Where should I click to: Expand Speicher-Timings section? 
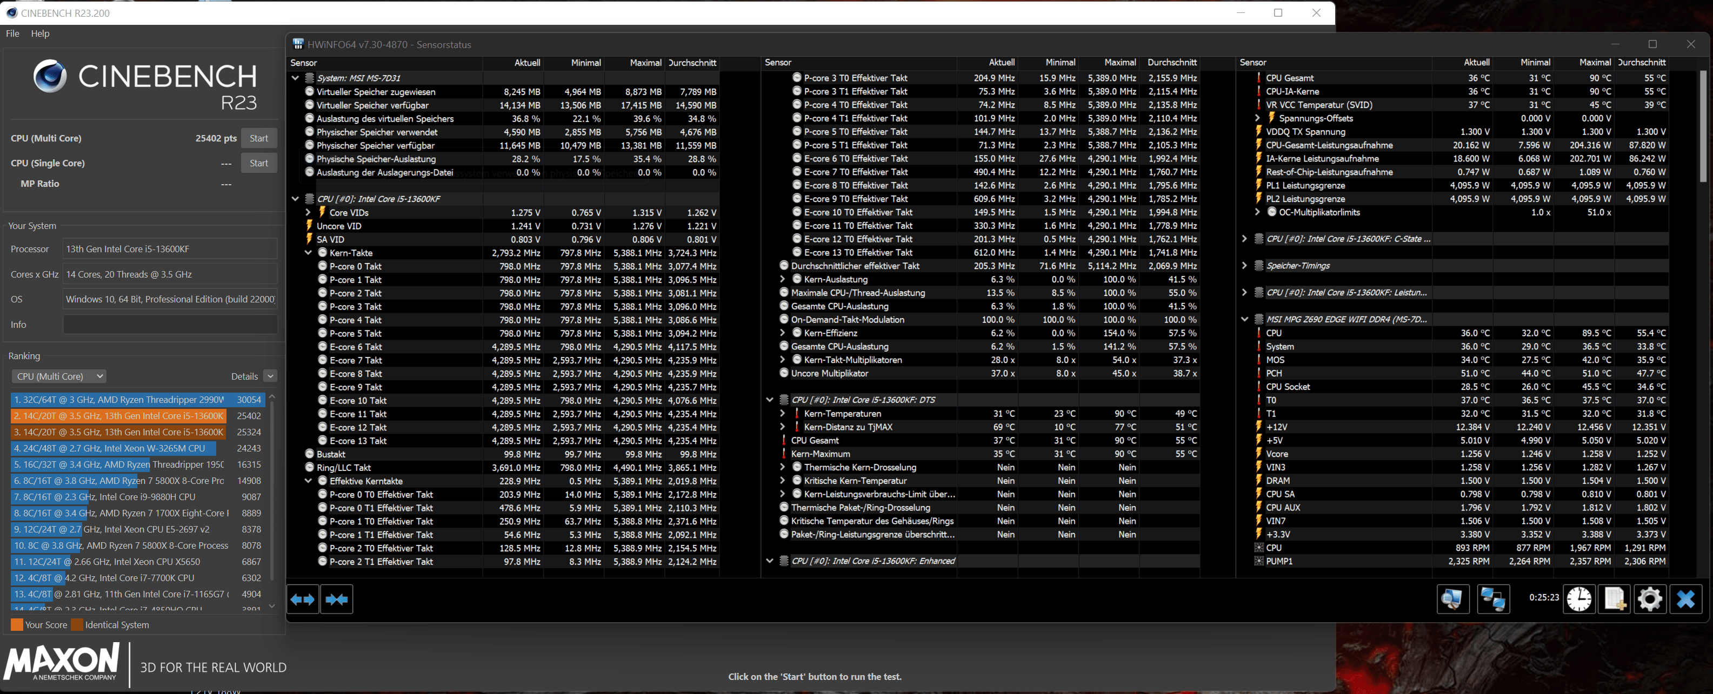[x=1244, y=265]
